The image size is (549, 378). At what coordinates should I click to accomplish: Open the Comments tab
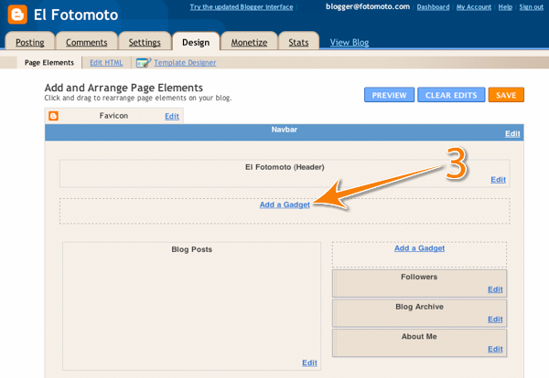[87, 42]
